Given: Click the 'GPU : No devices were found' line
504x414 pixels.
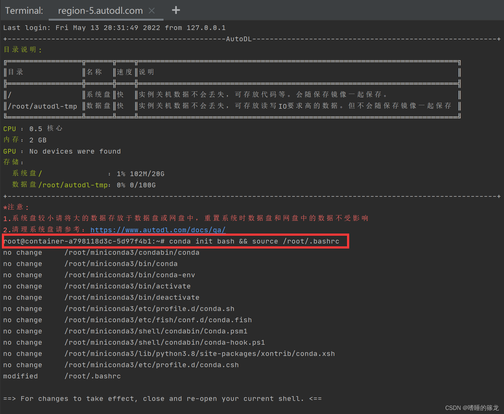Looking at the screenshot, I should coord(62,151).
